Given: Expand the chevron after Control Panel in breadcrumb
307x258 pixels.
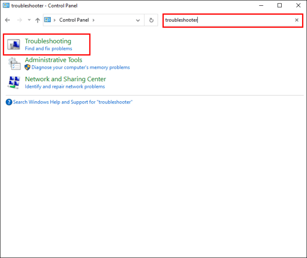Looking at the screenshot, I should 93,20.
